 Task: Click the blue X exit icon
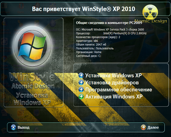click(x=13, y=127)
